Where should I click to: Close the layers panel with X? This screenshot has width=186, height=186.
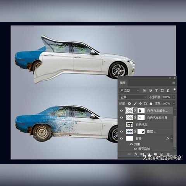tap(174, 78)
